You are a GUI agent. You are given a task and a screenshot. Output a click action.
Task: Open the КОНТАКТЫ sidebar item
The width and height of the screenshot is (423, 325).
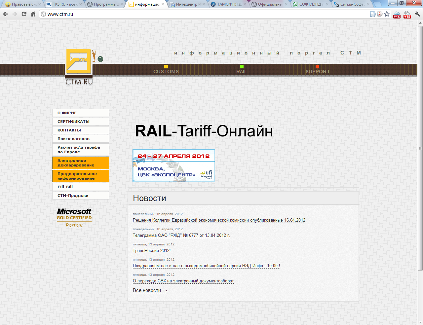coord(81,130)
